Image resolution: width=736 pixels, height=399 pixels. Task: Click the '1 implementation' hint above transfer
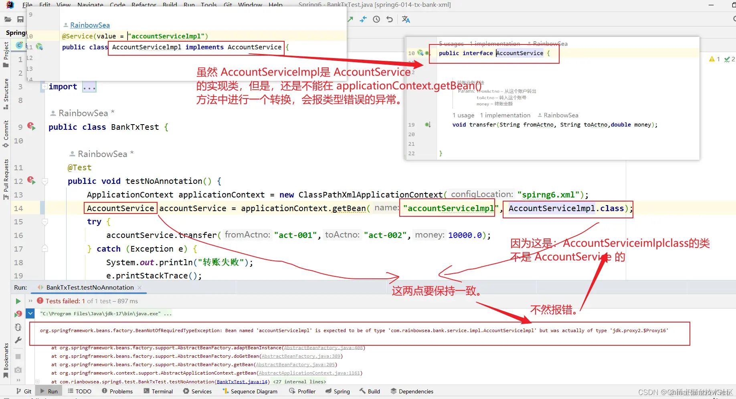[x=505, y=115]
